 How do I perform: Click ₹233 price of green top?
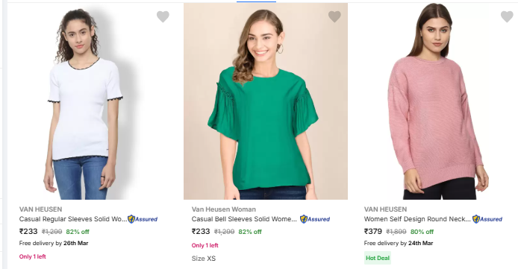tap(201, 232)
